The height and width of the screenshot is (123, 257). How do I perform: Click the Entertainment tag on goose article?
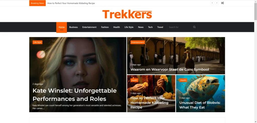138,42
